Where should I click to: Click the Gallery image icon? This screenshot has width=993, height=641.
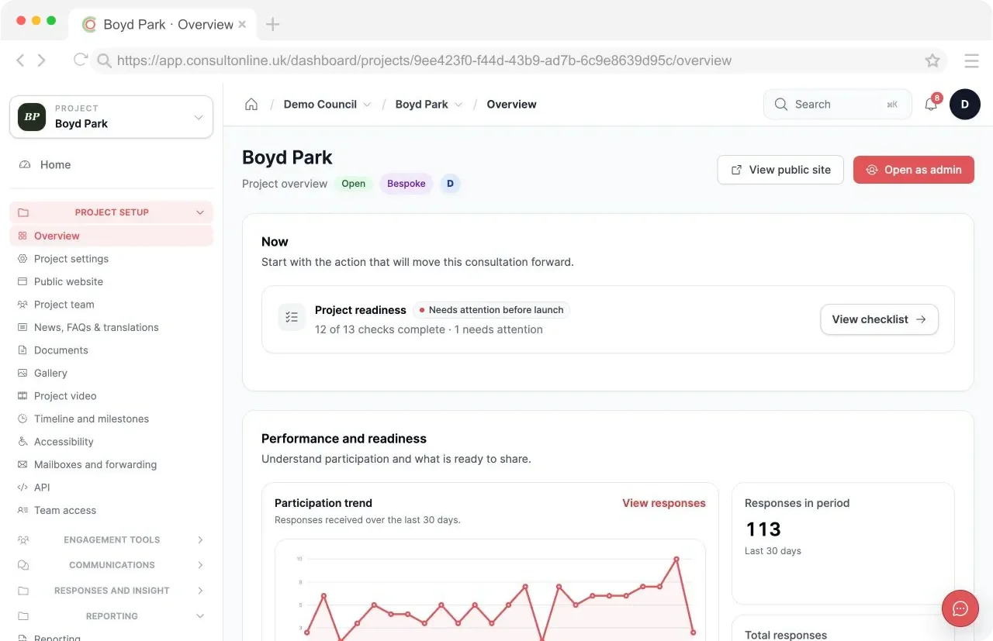pyautogui.click(x=22, y=374)
